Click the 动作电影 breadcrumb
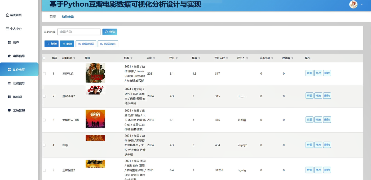 coord(68,17)
